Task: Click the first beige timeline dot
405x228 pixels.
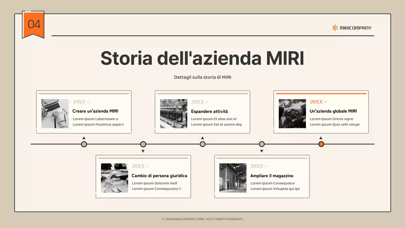Action: [84, 144]
